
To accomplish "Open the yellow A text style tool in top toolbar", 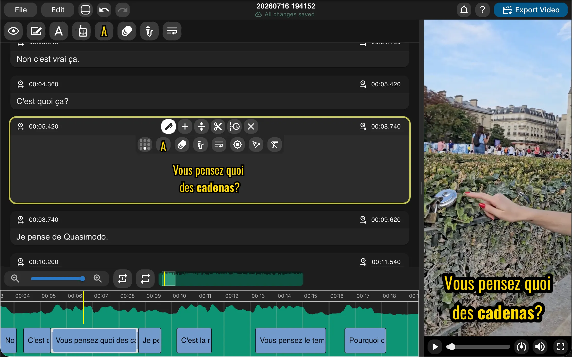I will 104,31.
